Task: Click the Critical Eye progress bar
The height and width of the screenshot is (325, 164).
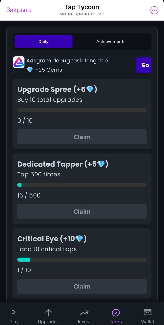Action: point(82,259)
